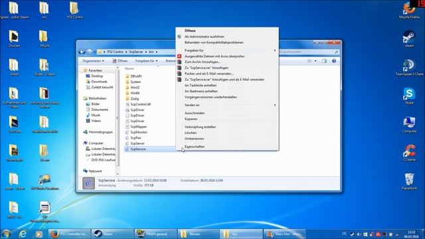Click the Explorer forward arrow button

click(x=90, y=52)
